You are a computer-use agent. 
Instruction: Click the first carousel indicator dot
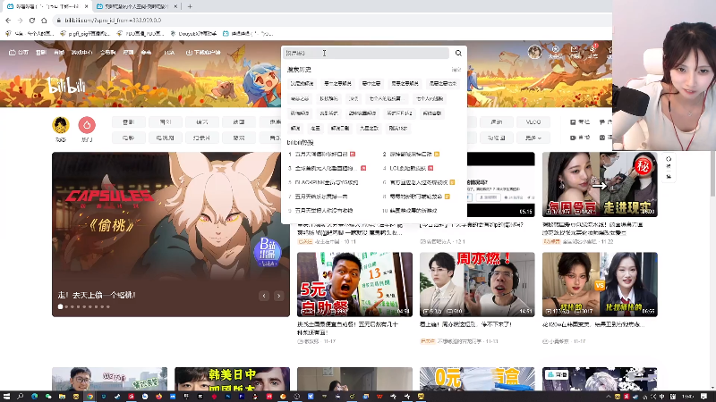[x=60, y=306]
